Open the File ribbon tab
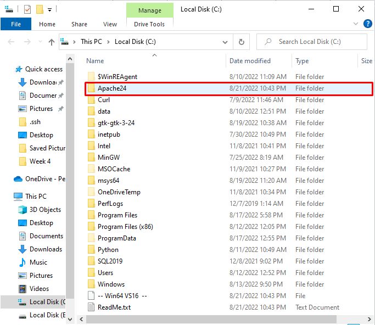Viewport: 375px width, 325px height. pyautogui.click(x=16, y=24)
